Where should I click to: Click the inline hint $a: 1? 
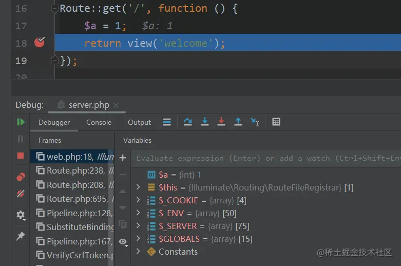[x=157, y=26]
